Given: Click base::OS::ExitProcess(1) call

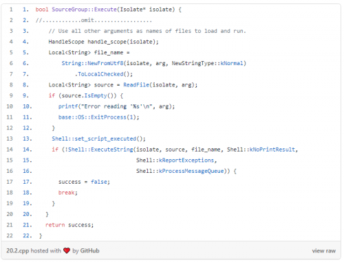Looking at the screenshot, I should click(98, 117).
